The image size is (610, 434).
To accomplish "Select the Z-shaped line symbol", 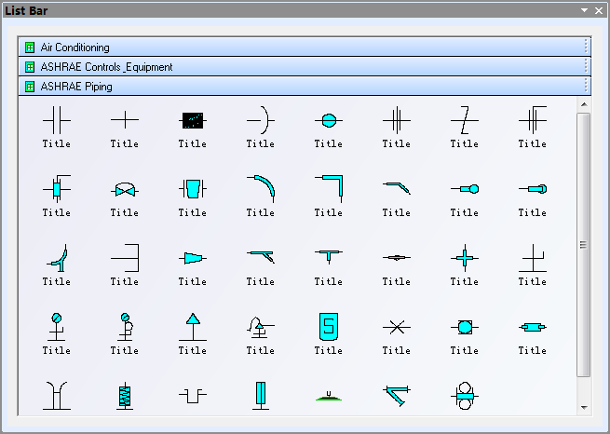I will click(x=464, y=120).
